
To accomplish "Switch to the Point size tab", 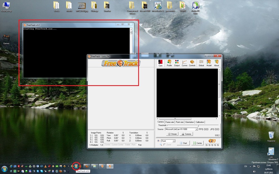I will [x=179, y=122].
